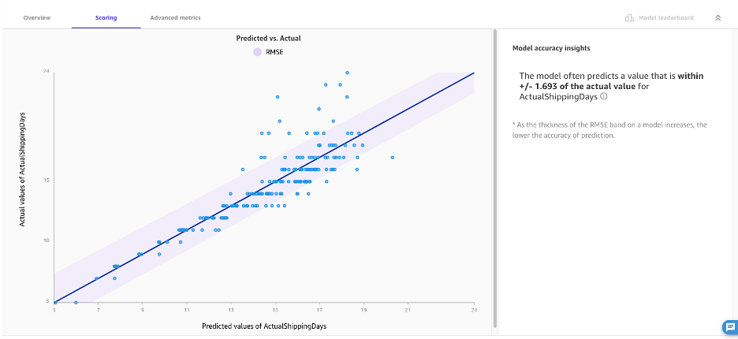Switch to the Overview tab
The width and height of the screenshot is (738, 339).
point(36,17)
